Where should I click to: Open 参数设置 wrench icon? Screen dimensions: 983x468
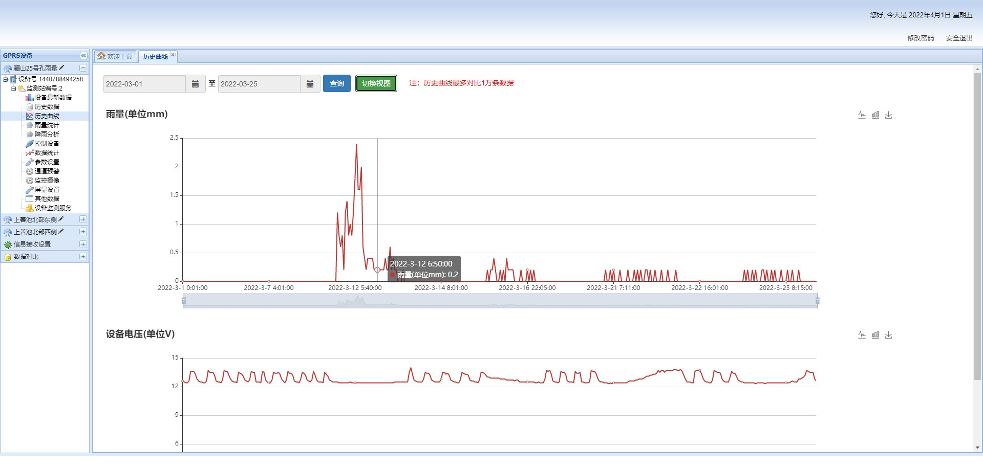pyautogui.click(x=30, y=162)
